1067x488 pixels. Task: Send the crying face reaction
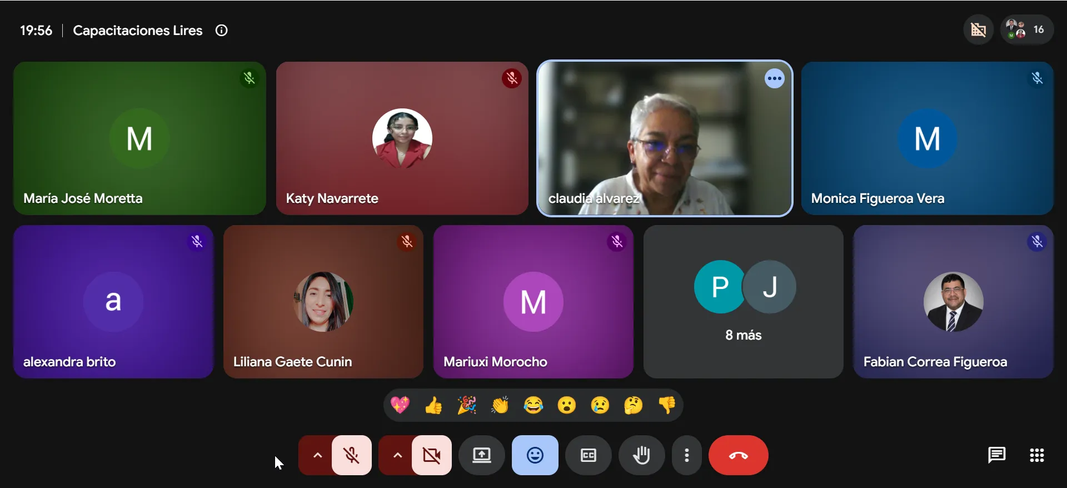pos(600,405)
